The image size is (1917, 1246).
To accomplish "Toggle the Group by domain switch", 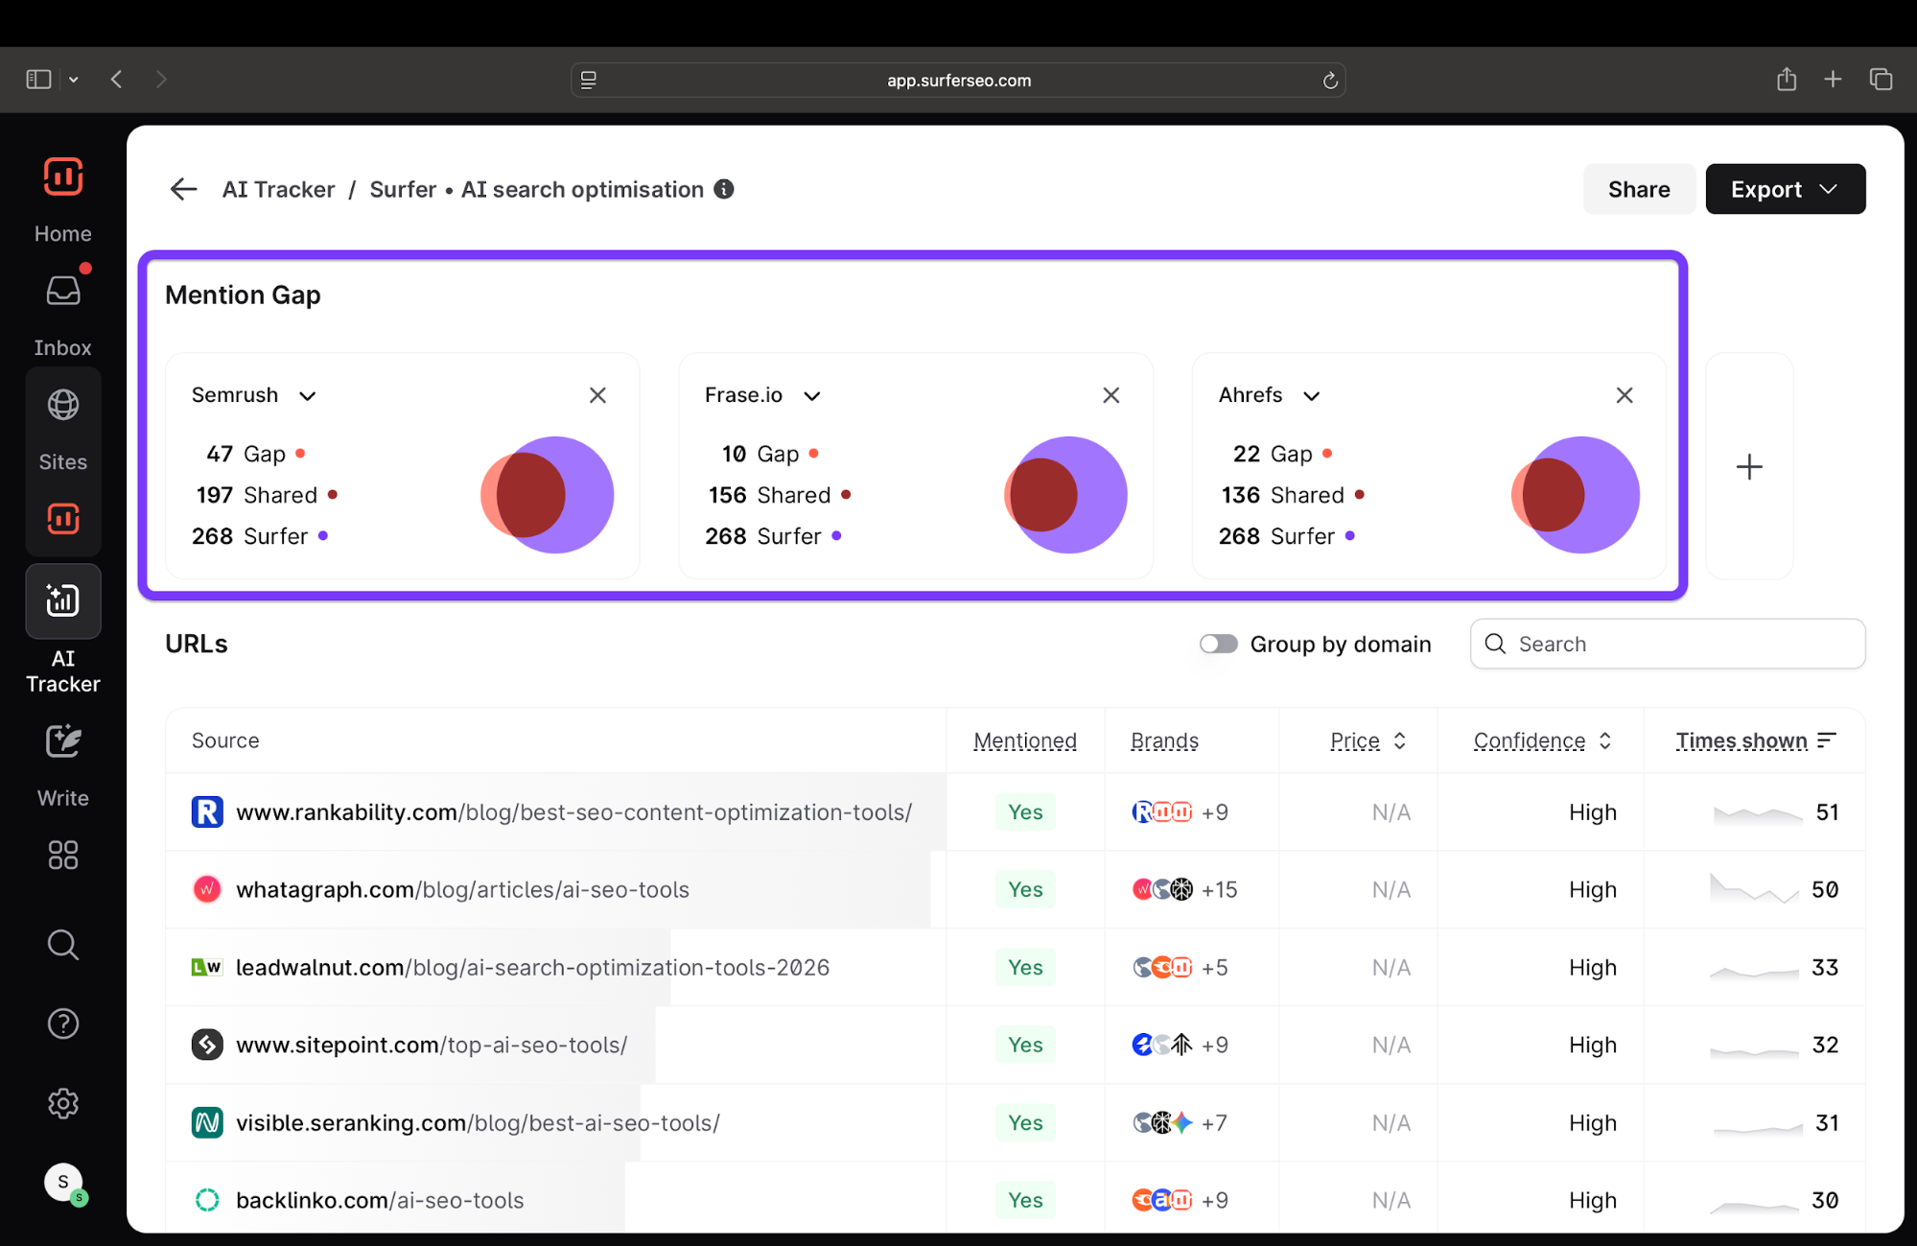I will pyautogui.click(x=1218, y=644).
